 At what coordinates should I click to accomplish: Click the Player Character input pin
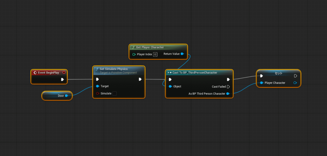coord(262,83)
